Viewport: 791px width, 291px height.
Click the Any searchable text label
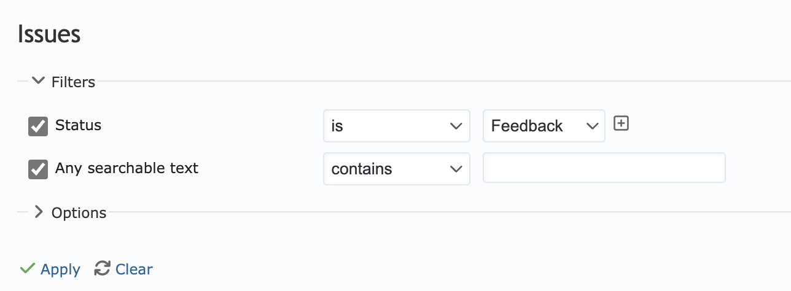(x=127, y=168)
